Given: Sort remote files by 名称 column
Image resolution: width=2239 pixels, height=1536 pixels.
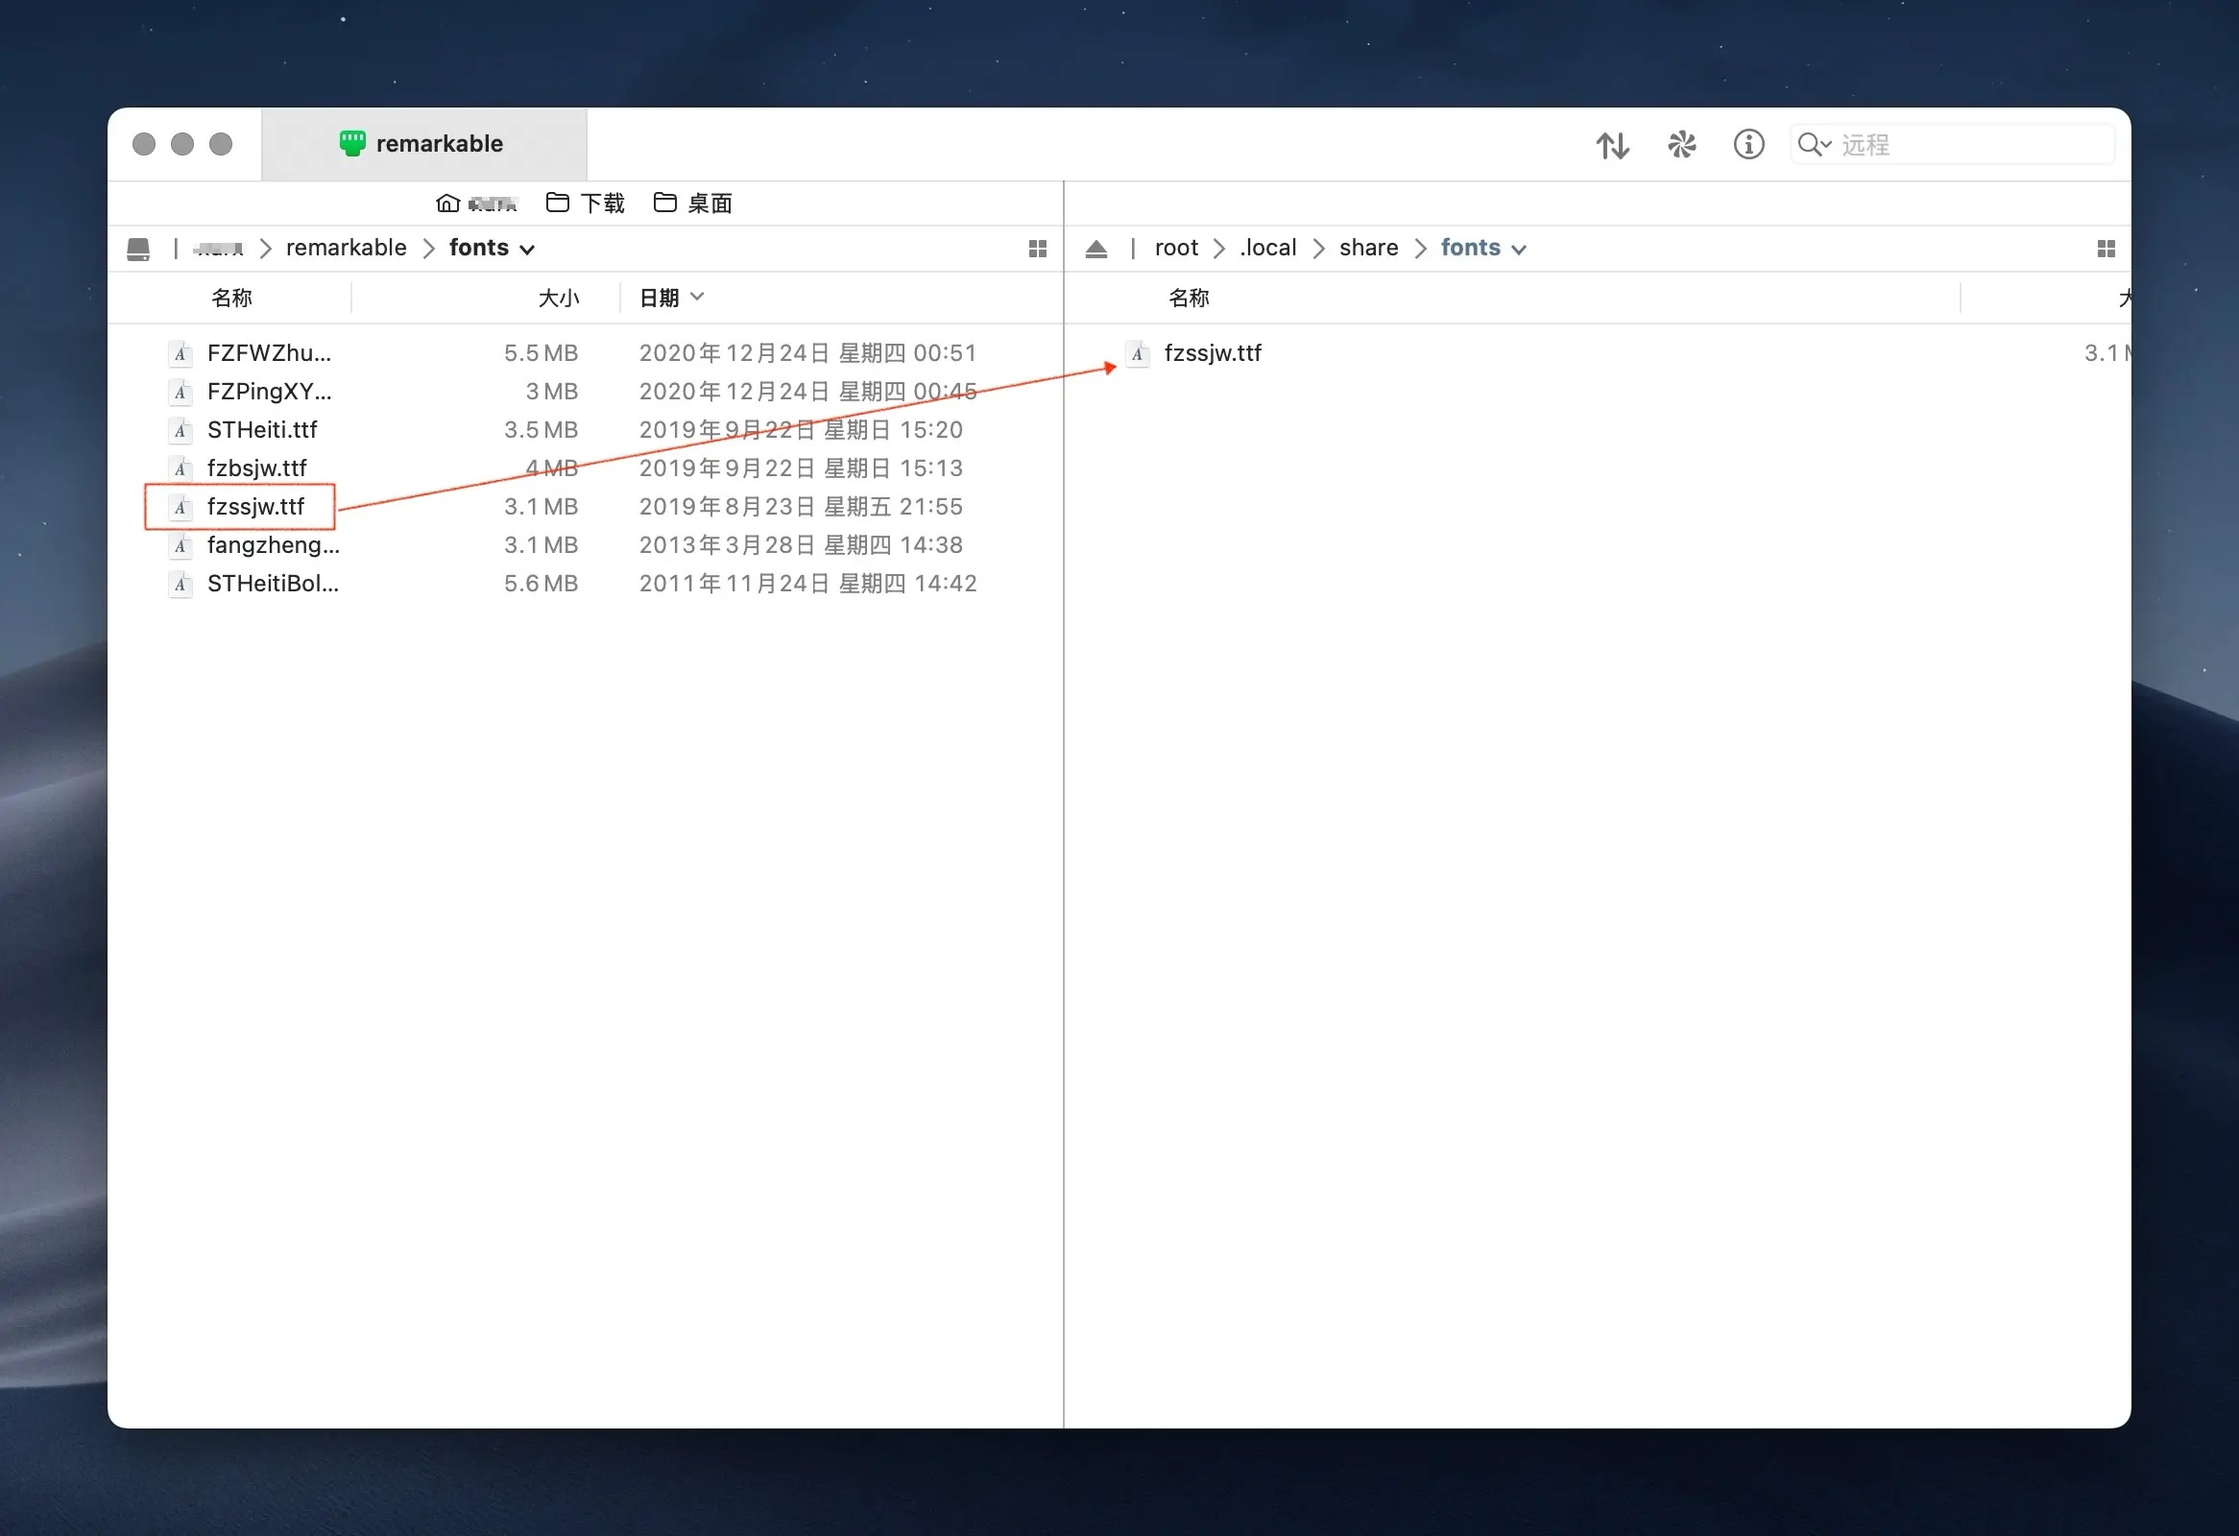Looking at the screenshot, I should [x=1189, y=298].
